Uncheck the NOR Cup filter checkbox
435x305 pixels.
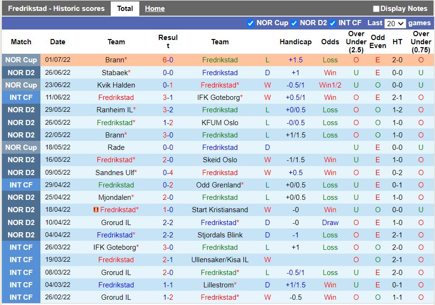[x=251, y=23]
